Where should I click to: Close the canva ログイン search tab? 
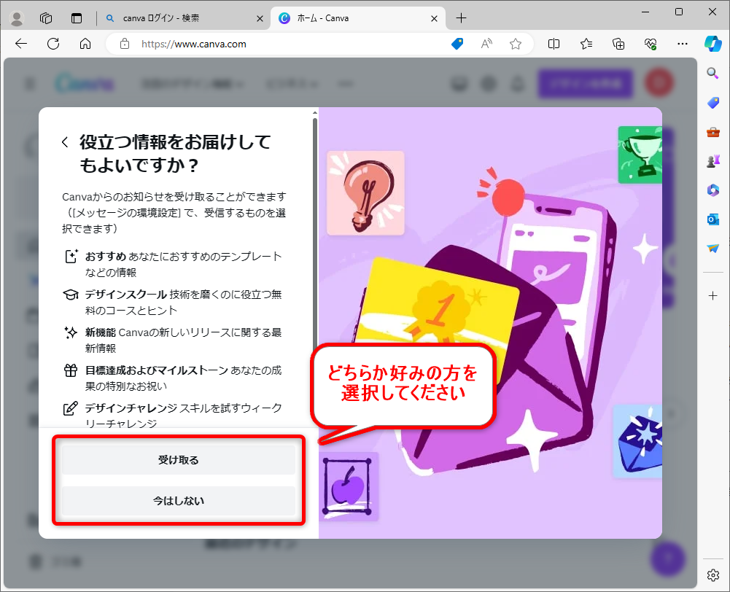[x=260, y=18]
